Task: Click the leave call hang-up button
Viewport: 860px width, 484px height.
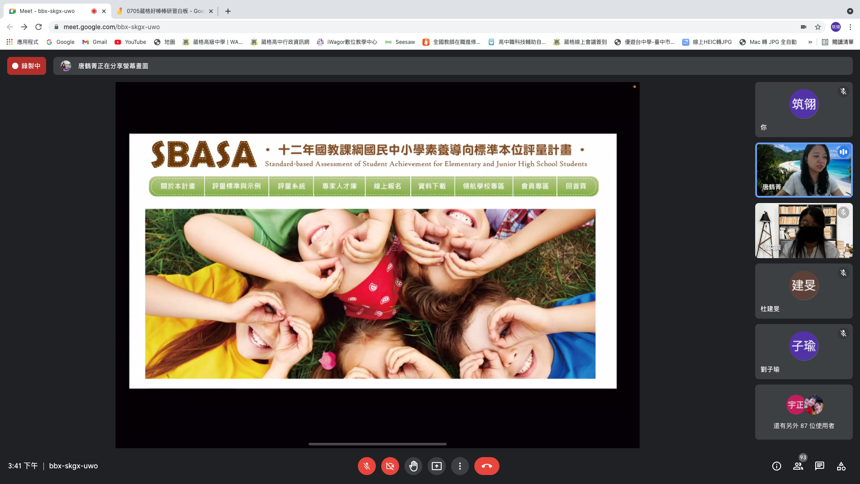Action: 486,466
